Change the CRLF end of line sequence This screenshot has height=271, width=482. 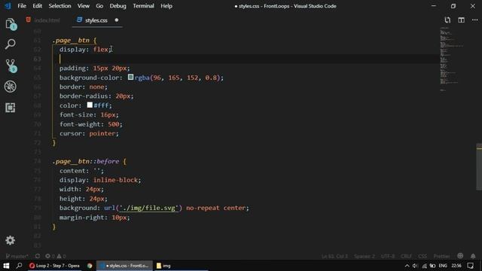[406, 256]
